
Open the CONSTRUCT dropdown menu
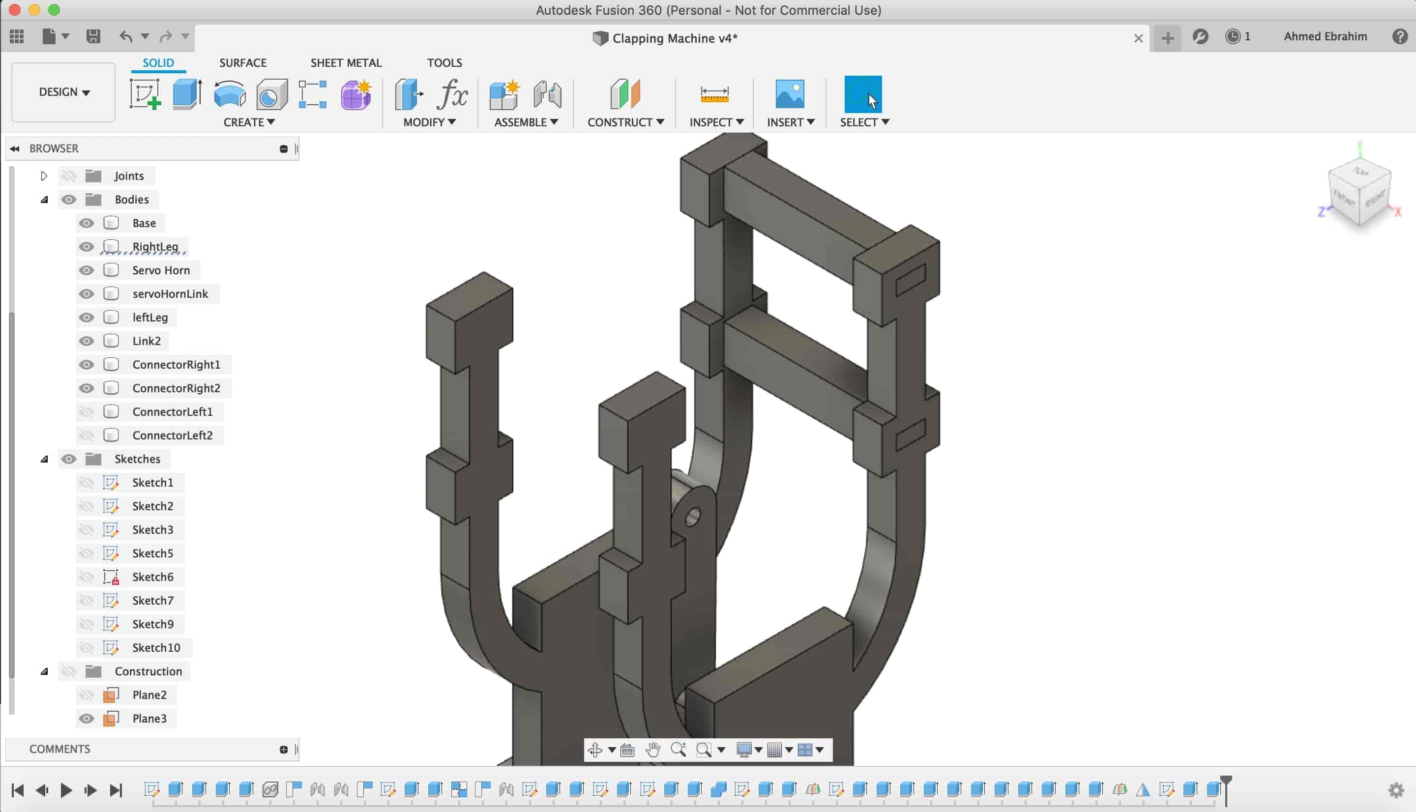625,122
